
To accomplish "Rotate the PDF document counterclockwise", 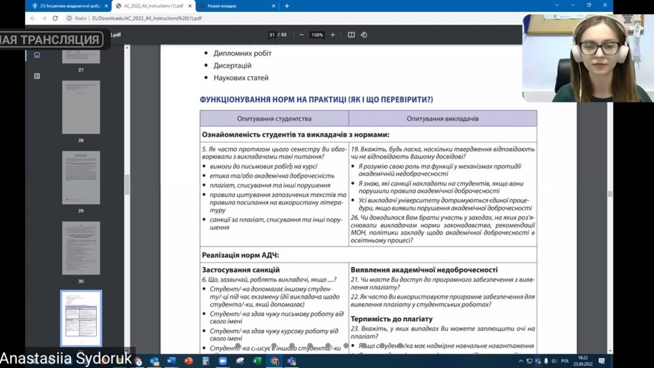I will (x=364, y=35).
